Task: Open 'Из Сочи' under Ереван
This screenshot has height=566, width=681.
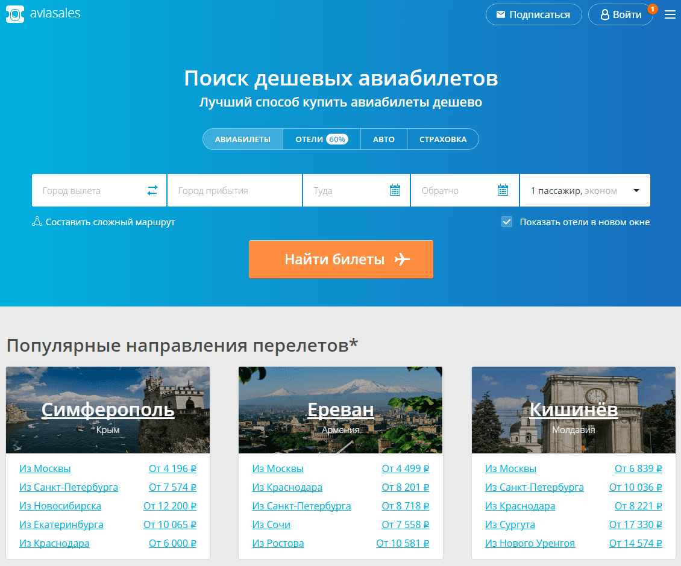Action: point(271,525)
